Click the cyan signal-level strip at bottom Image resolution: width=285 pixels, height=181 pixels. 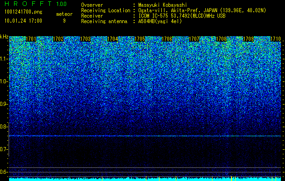145,179
